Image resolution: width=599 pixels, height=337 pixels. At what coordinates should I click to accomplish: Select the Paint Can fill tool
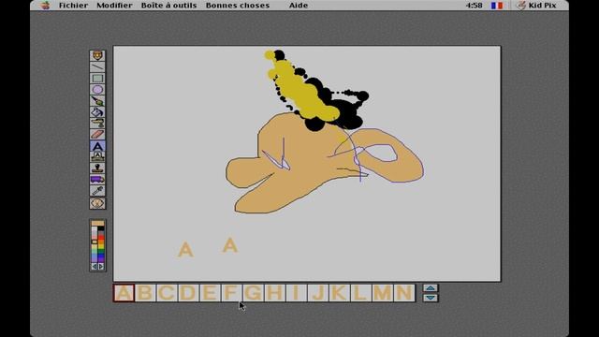click(97, 112)
